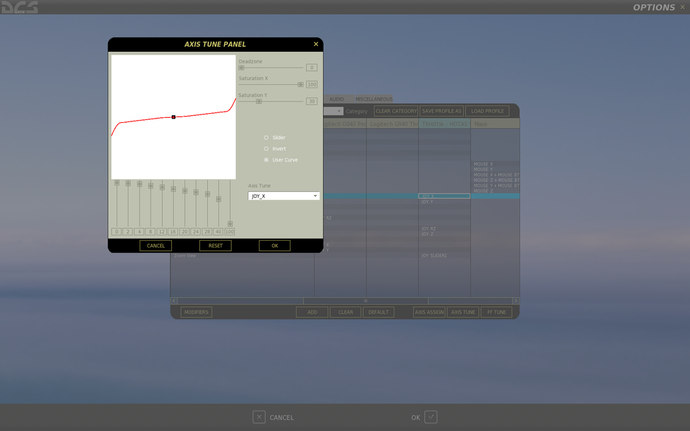Click the vertical curve slider above value 4

point(139,184)
